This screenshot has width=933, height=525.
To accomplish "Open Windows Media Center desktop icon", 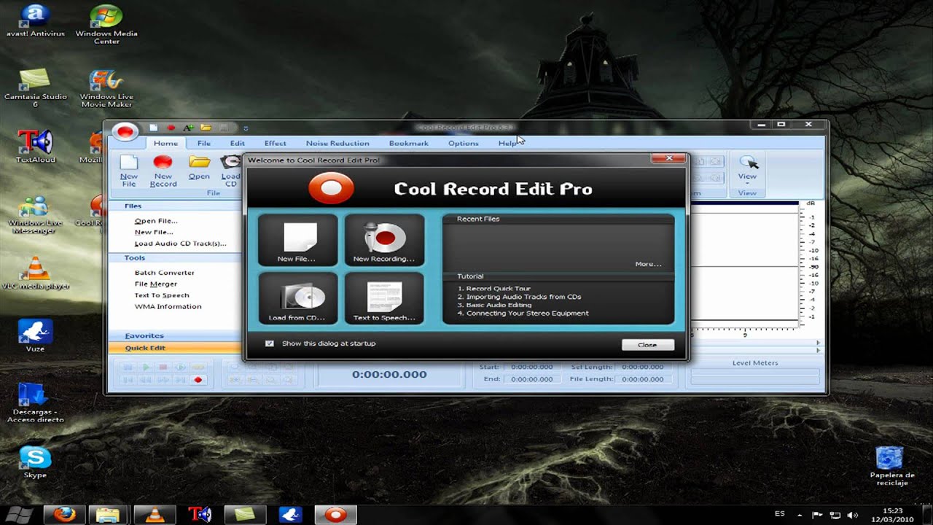I will pyautogui.click(x=106, y=25).
